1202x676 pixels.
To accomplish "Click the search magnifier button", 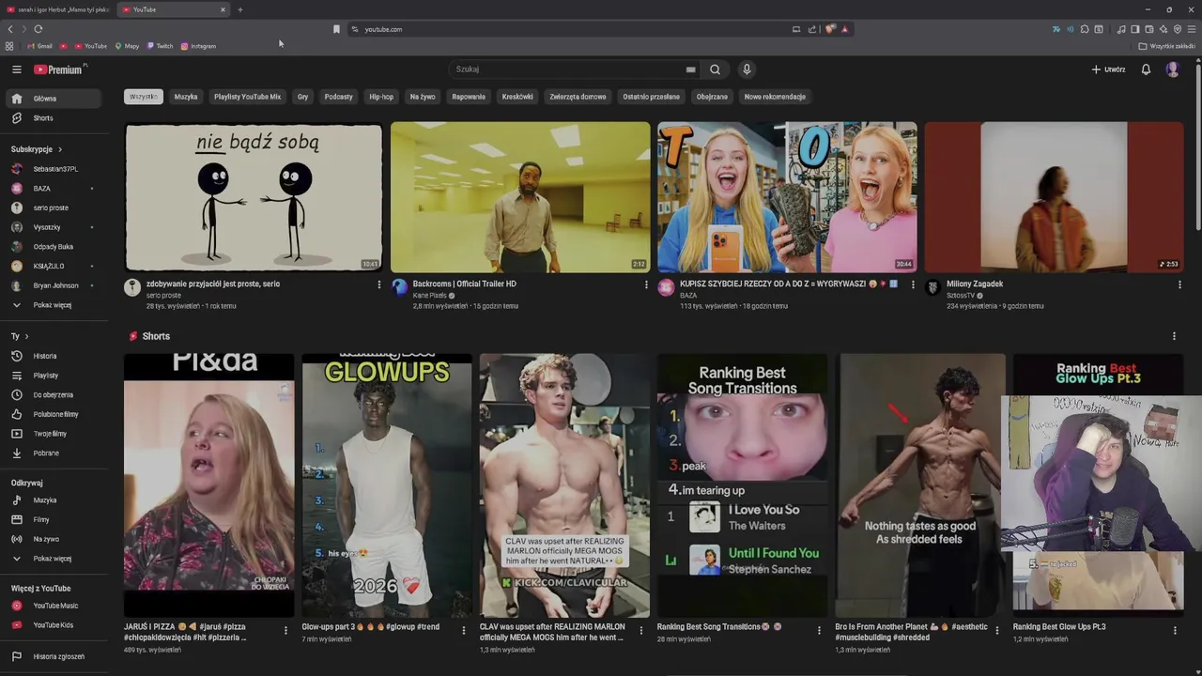I will click(716, 69).
